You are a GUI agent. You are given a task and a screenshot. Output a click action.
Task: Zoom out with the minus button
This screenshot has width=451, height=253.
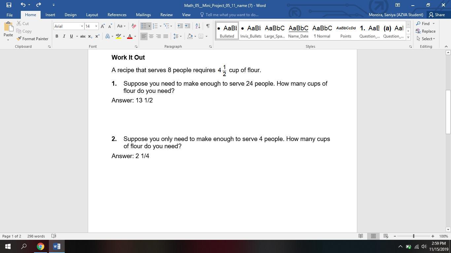pos(395,236)
